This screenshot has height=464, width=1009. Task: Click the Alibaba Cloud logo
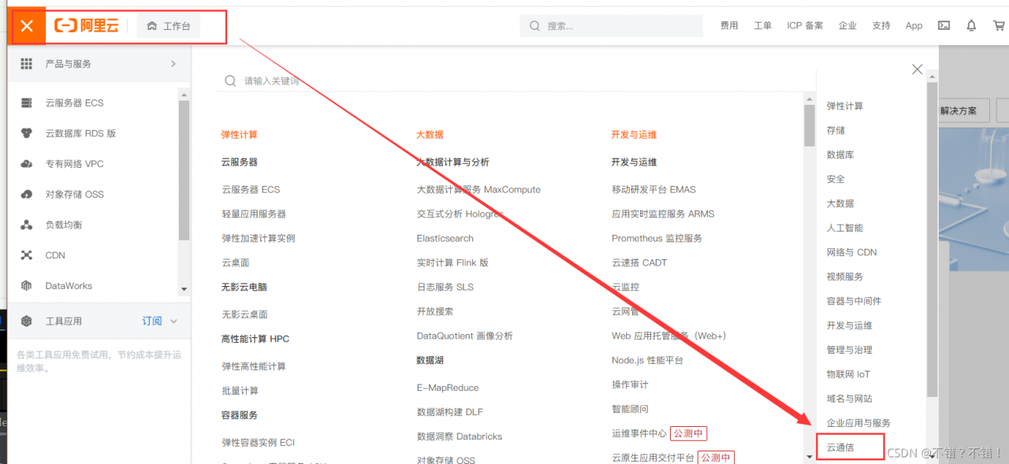(87, 26)
